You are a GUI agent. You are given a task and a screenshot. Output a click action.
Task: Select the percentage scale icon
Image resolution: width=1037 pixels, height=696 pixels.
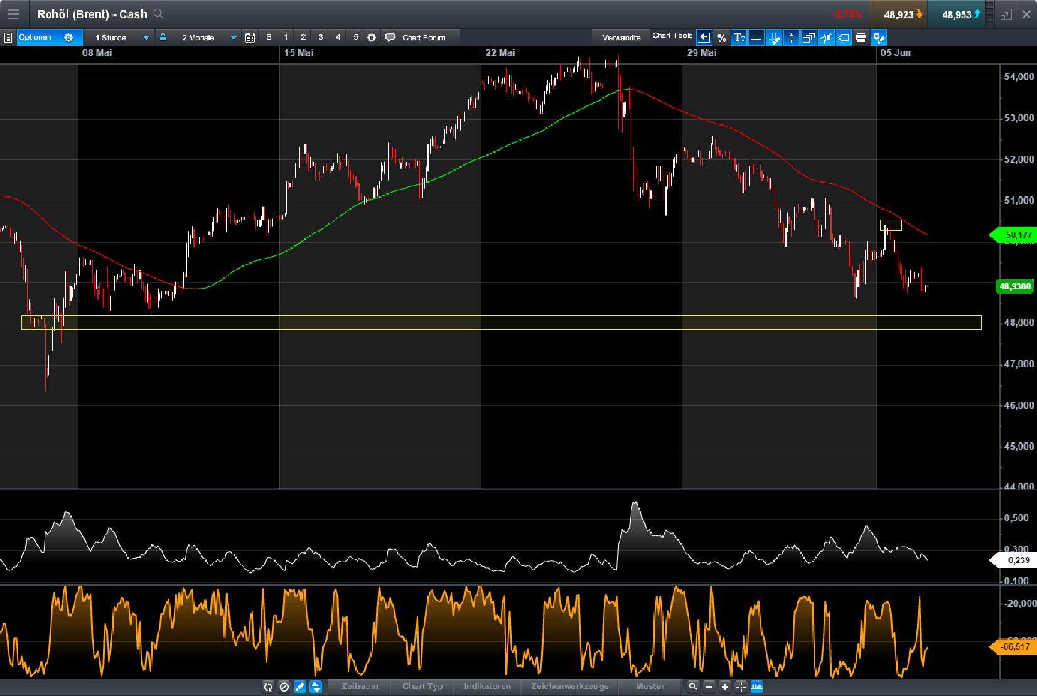[722, 38]
